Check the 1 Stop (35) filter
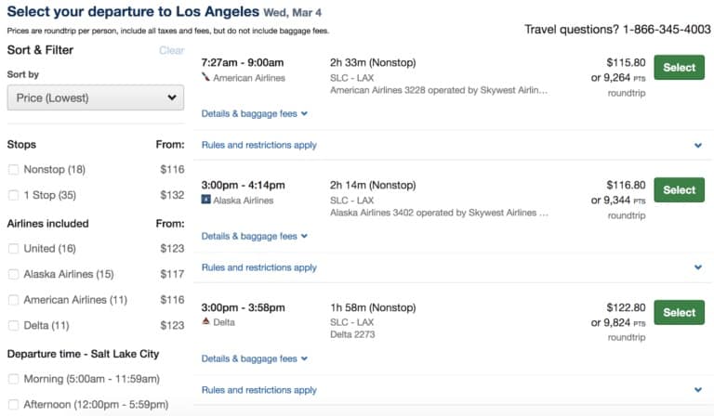This screenshot has height=416, width=714. click(x=14, y=195)
